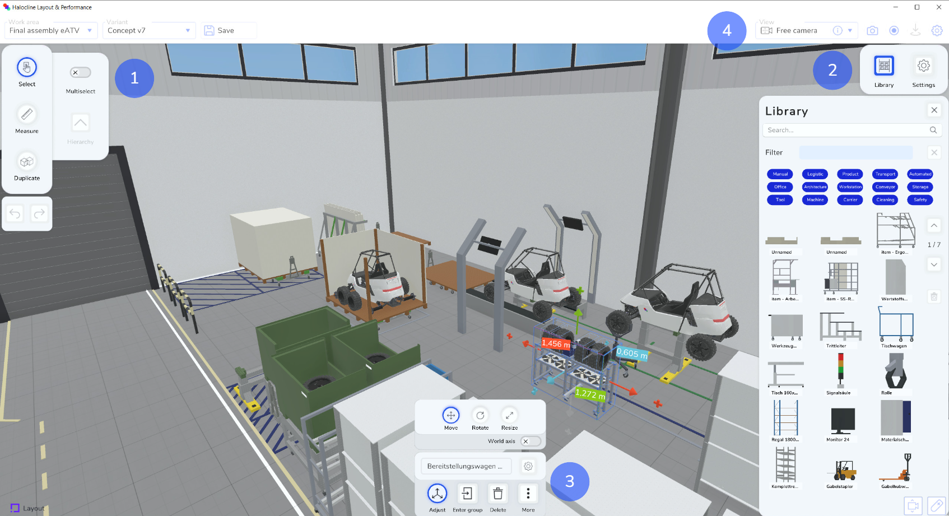Open the Work area dropdown
Viewport: 949px width, 516px height.
click(90, 31)
